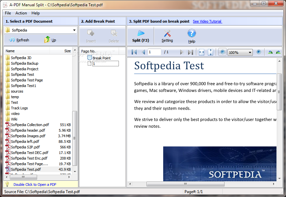Open the File menu

(8, 13)
